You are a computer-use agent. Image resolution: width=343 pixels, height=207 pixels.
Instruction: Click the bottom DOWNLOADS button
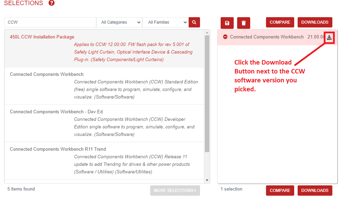[315, 191]
